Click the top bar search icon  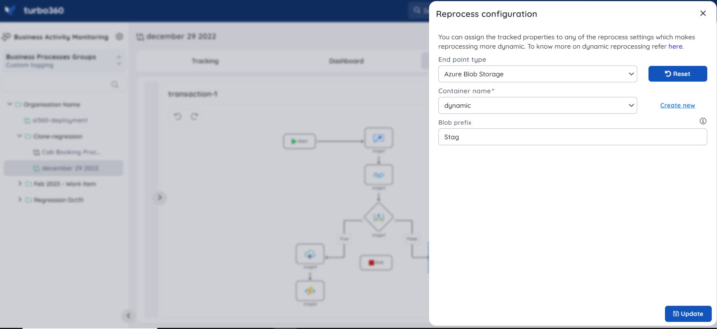point(417,10)
